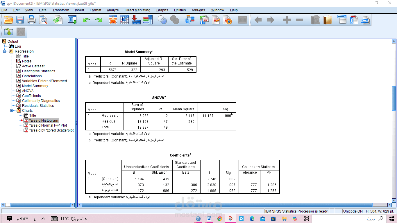Open the Transform menu
Screen dimensions: 397x223
pyautogui.click(x=61, y=10)
